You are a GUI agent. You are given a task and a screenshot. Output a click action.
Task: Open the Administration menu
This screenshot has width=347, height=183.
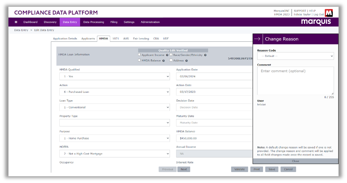click(x=150, y=22)
